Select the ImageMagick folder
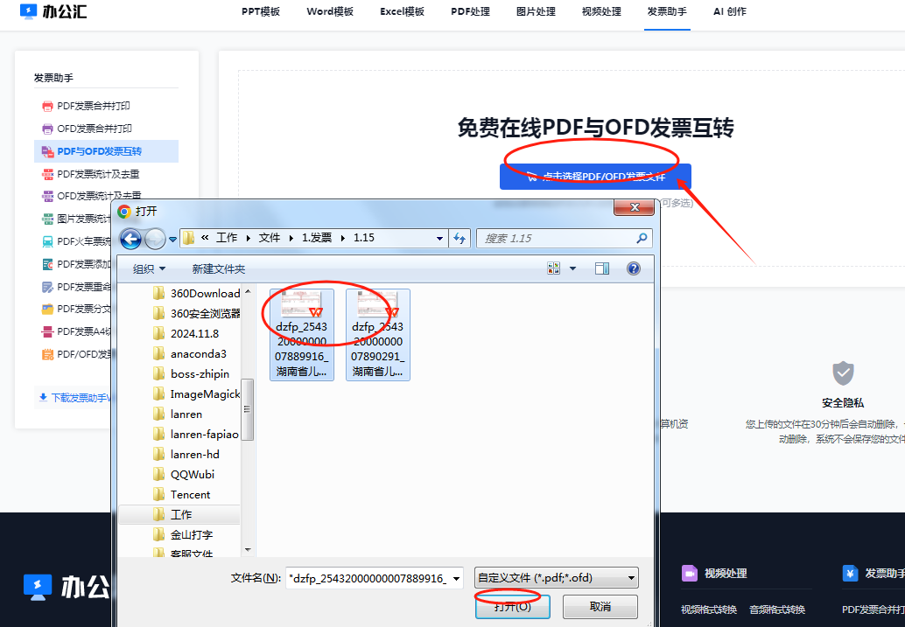The height and width of the screenshot is (627, 905). [196, 394]
